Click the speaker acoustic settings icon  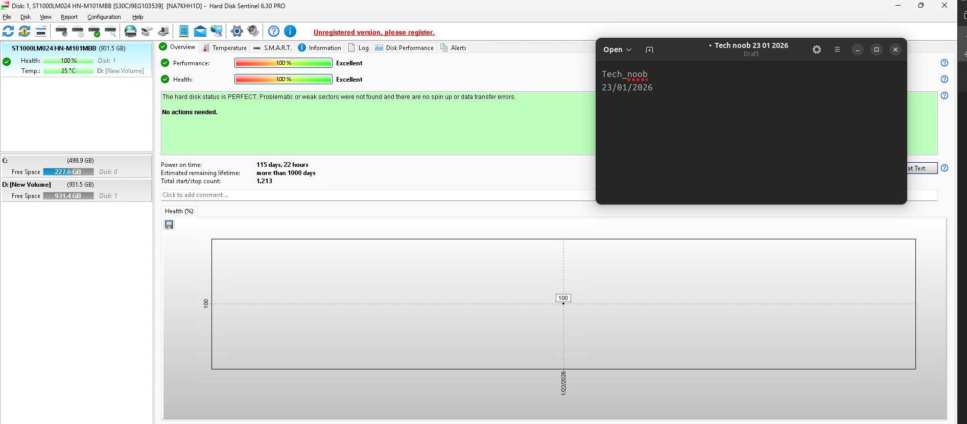pos(253,32)
